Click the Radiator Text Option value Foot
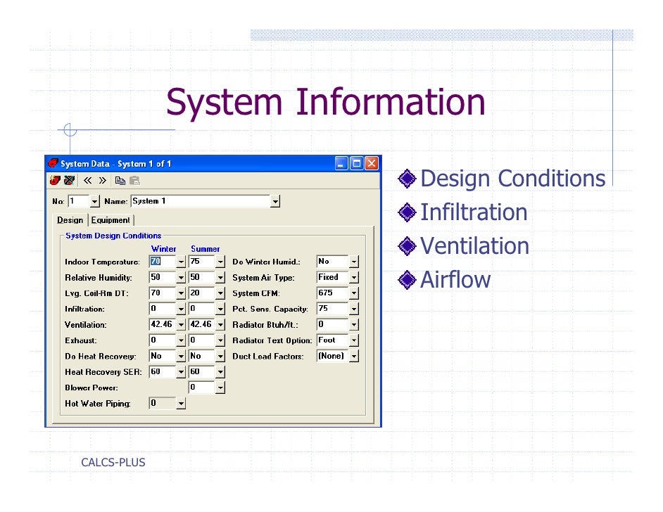The image size is (663, 512). tap(333, 340)
